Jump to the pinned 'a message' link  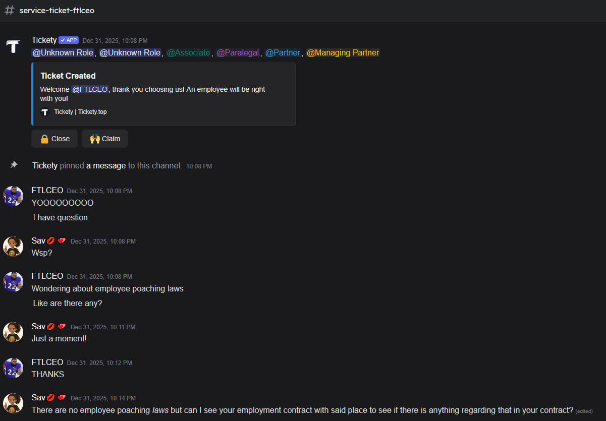tap(106, 165)
